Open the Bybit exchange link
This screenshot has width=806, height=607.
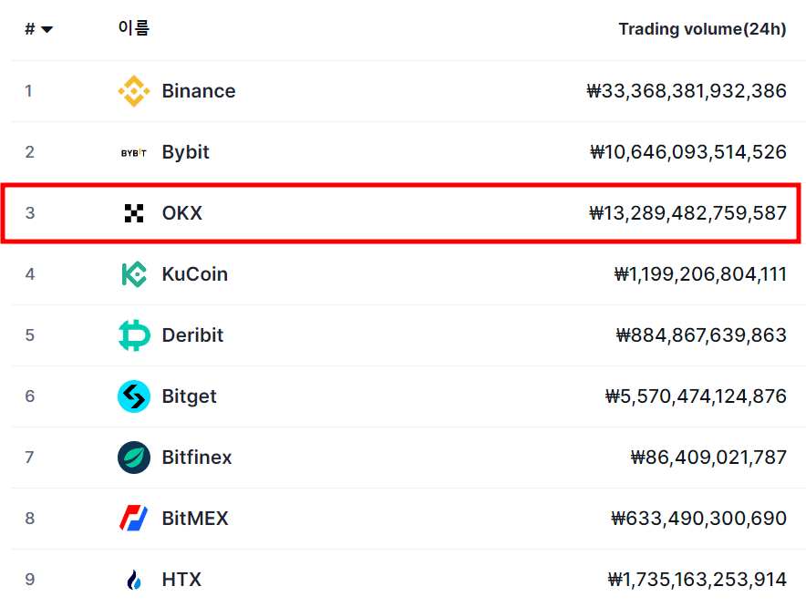click(x=186, y=152)
